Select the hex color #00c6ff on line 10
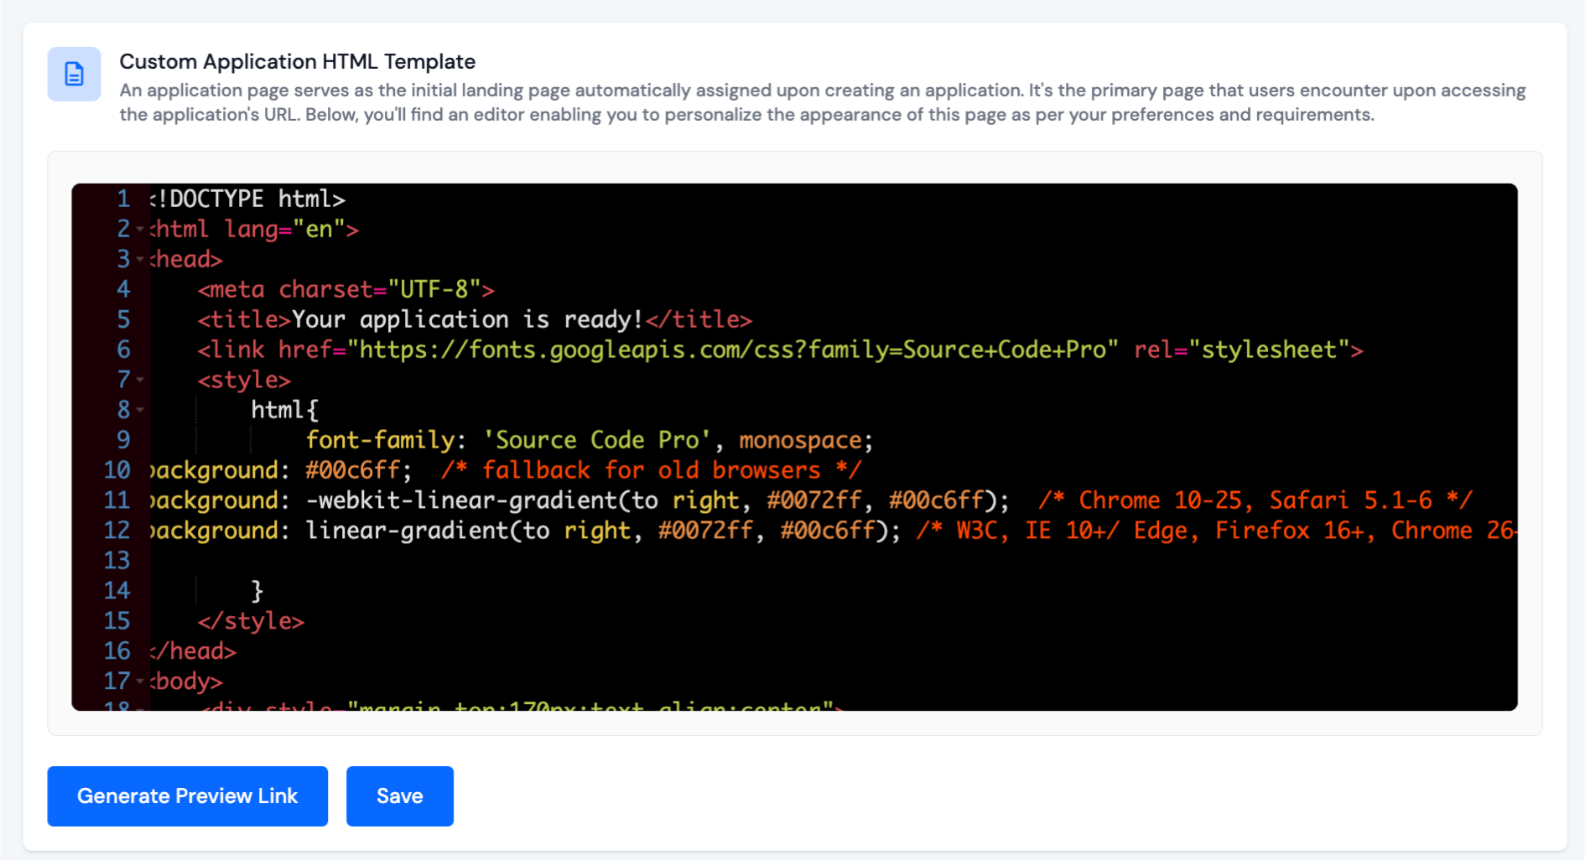Image resolution: width=1585 pixels, height=860 pixels. click(x=356, y=469)
